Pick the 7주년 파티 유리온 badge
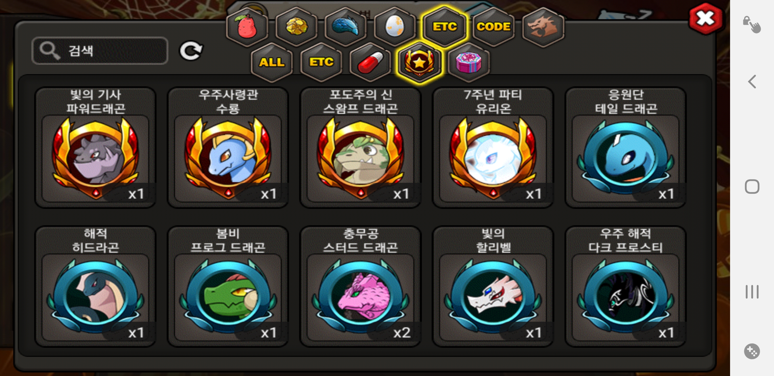This screenshot has height=376, width=774. pyautogui.click(x=493, y=148)
